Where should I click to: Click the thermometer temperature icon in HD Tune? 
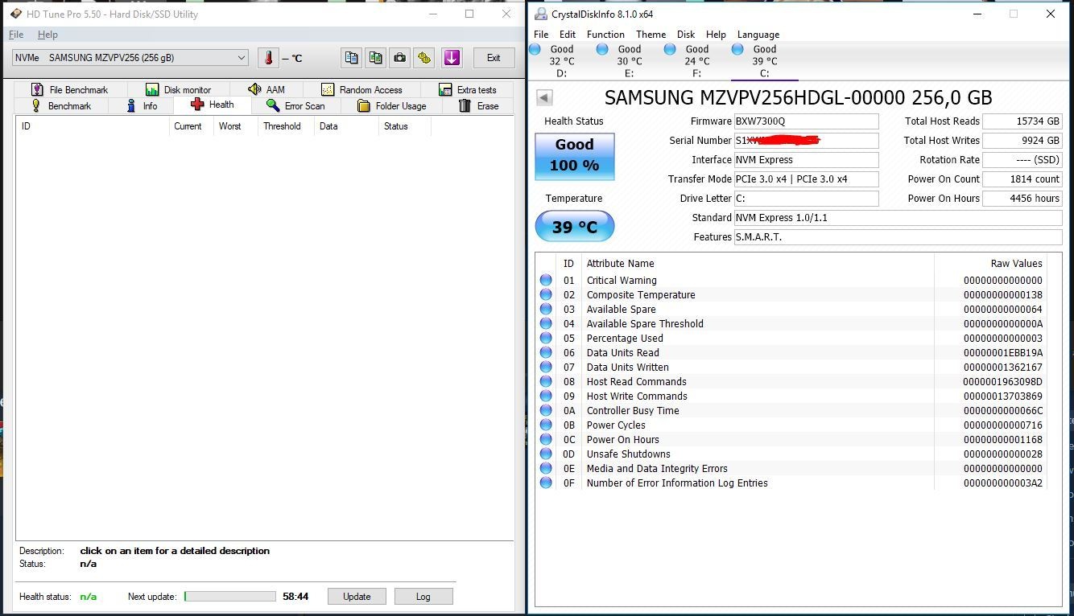coord(268,58)
